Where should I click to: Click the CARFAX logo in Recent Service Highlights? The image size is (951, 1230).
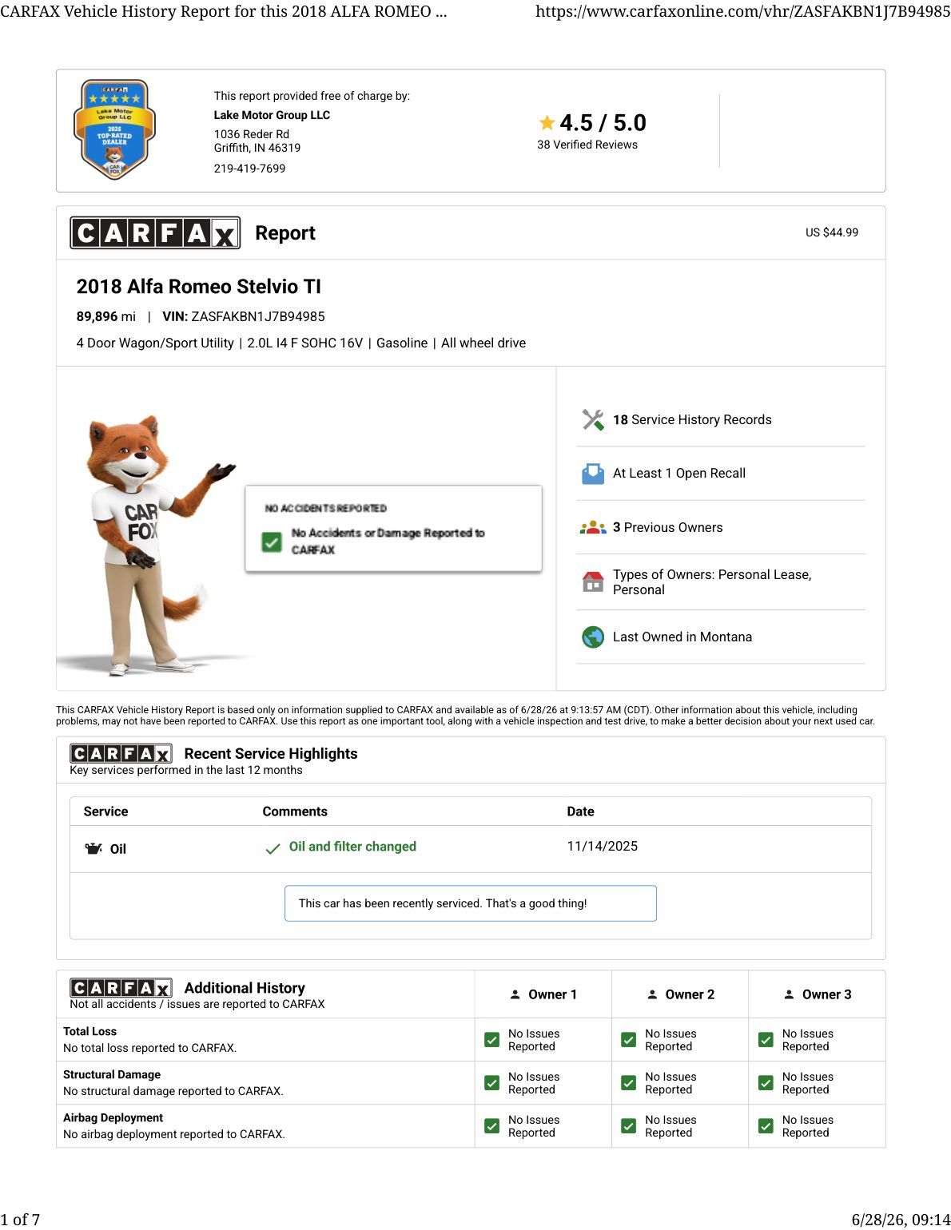(121, 754)
